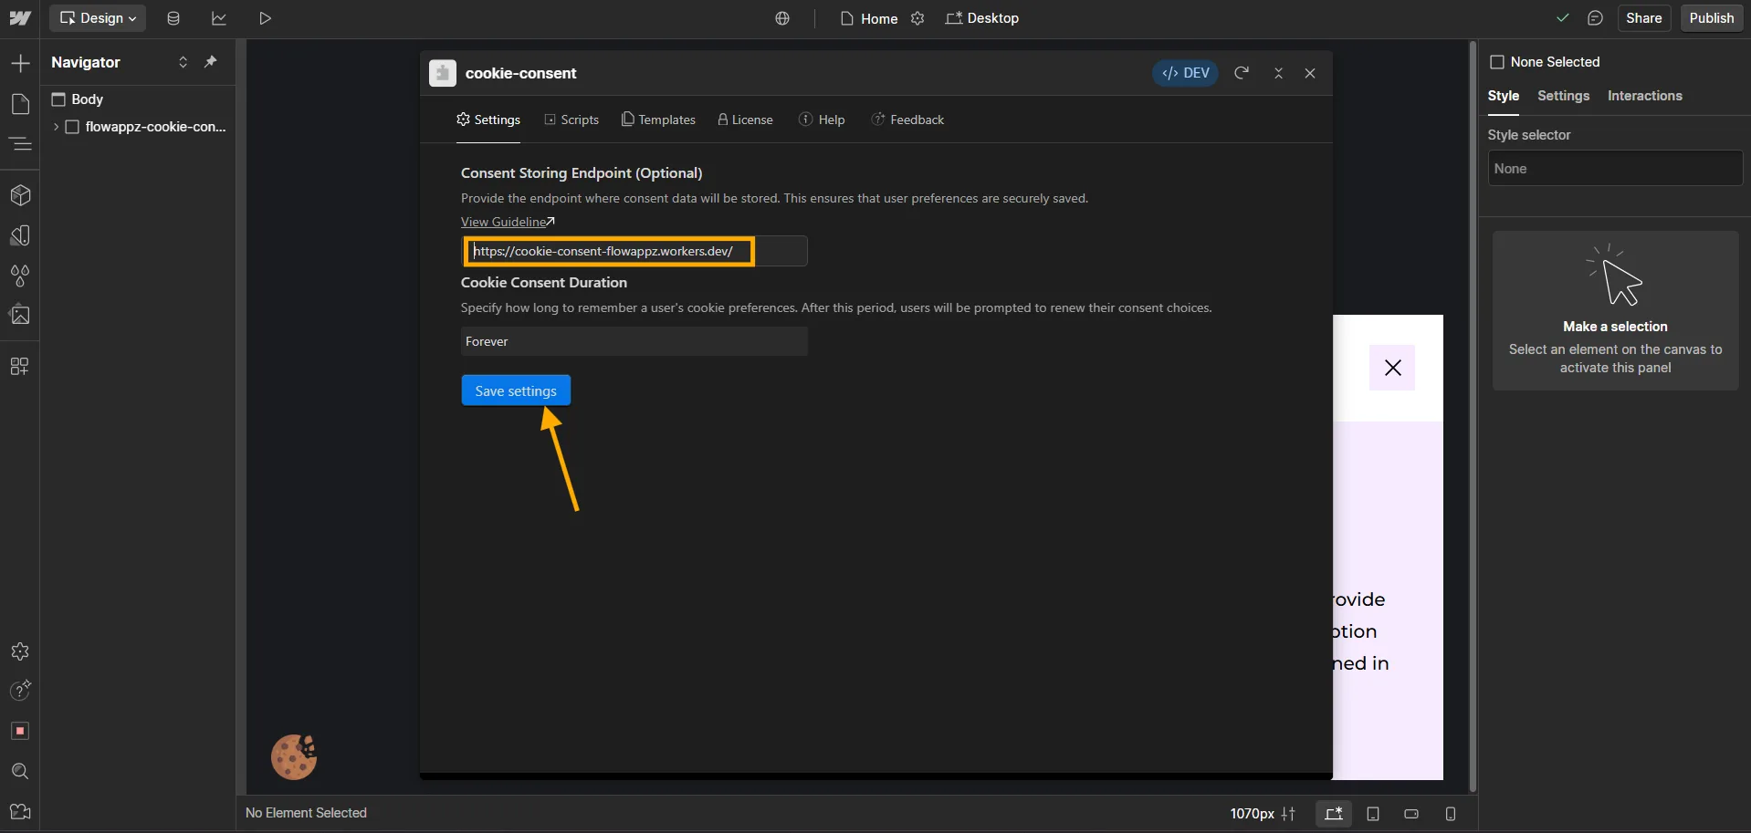Select the mobile landscape breakpoint icon
The width and height of the screenshot is (1751, 833).
[1411, 813]
